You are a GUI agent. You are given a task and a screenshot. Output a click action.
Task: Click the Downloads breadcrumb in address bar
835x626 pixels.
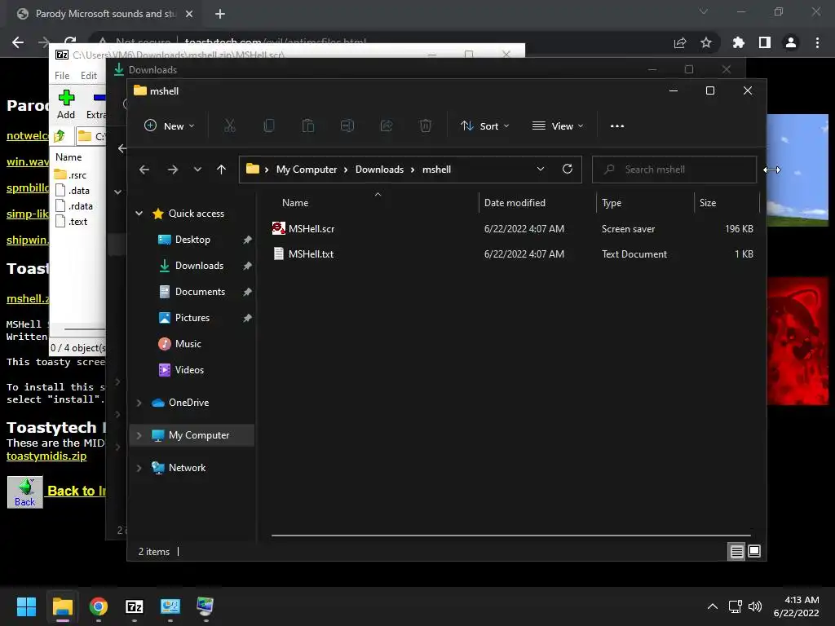pos(379,170)
